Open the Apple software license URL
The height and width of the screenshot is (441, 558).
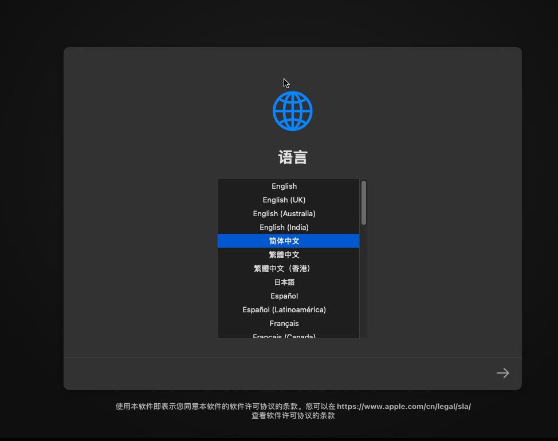(404, 406)
